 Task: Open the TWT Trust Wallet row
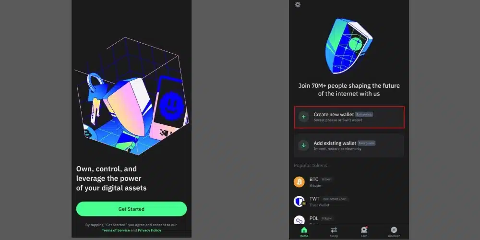[349, 202]
